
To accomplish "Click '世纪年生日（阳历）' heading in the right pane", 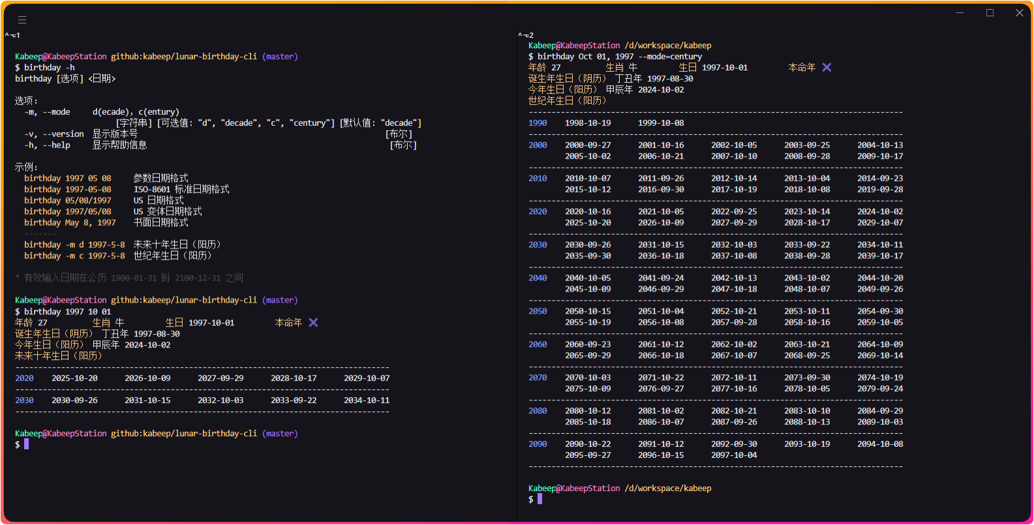I will pyautogui.click(x=568, y=101).
